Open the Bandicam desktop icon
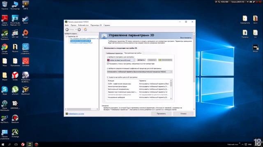The image size is (263, 147). point(15,119)
